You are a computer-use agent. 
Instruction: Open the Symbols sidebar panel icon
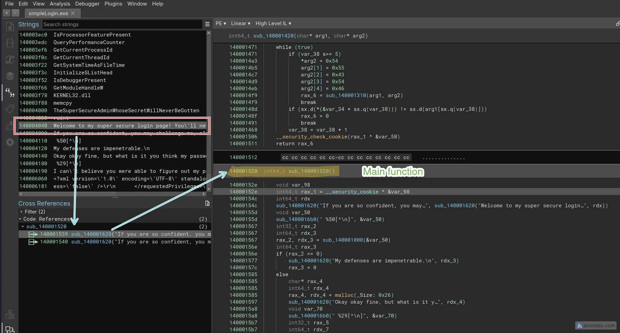point(10,27)
